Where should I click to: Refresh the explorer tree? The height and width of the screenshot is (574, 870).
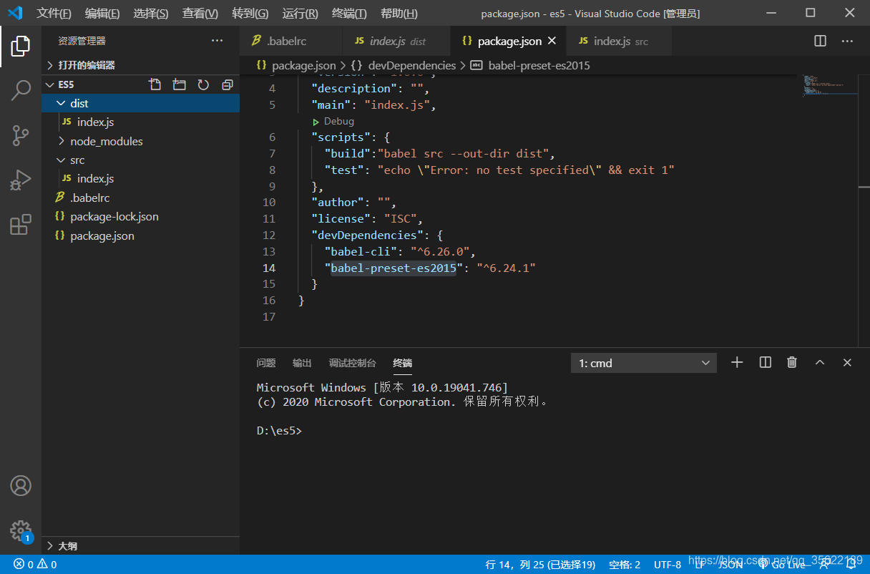[203, 84]
